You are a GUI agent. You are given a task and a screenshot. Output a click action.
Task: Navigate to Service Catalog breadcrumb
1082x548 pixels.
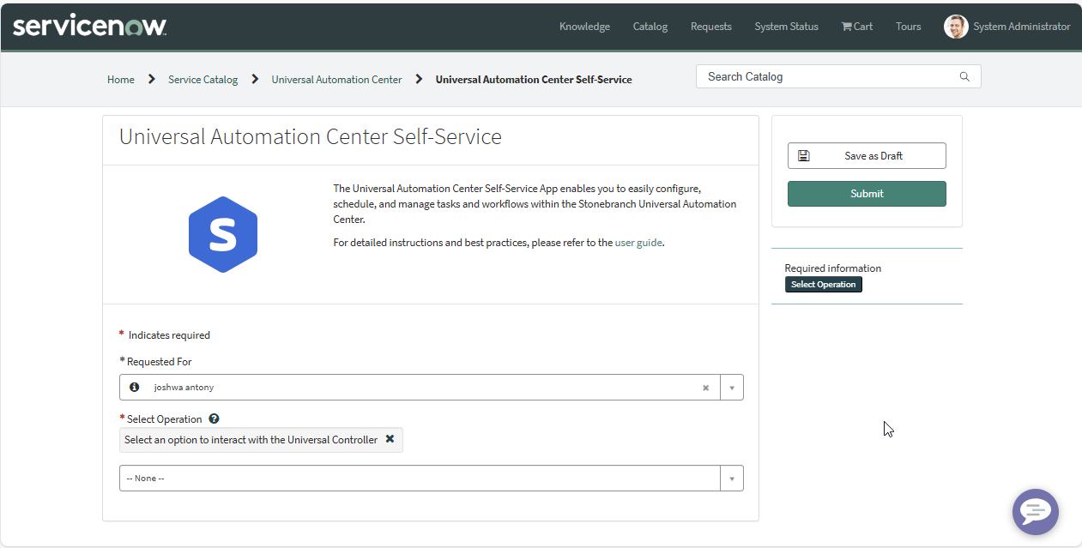(202, 79)
